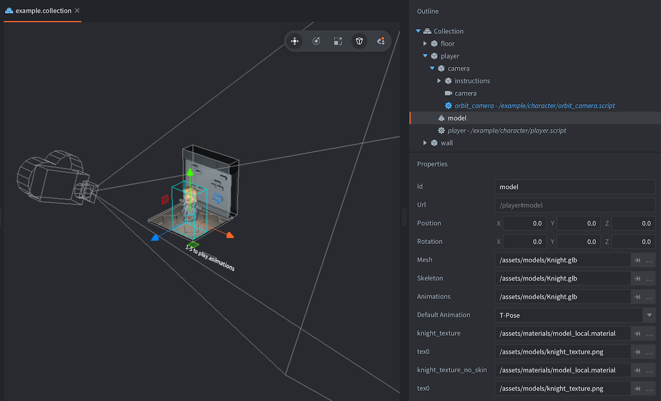This screenshot has height=401, width=661.
Task: Browse for knight_texture material with ellipsis button
Action: point(649,334)
